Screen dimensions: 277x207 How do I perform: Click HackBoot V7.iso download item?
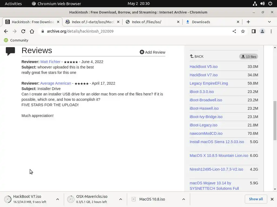point(29,199)
